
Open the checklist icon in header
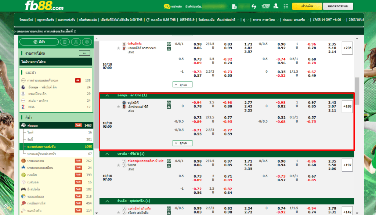(x=286, y=7)
